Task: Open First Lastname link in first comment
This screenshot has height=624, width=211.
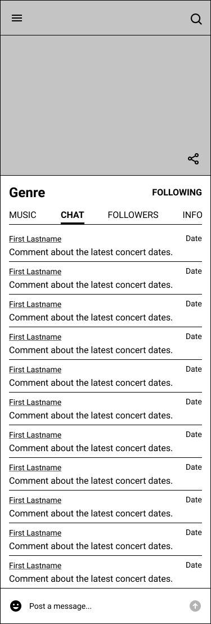Action: (x=35, y=239)
